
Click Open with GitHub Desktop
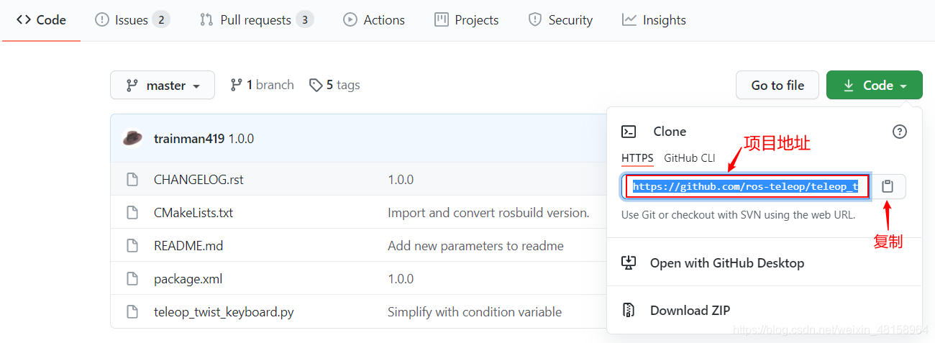click(726, 263)
